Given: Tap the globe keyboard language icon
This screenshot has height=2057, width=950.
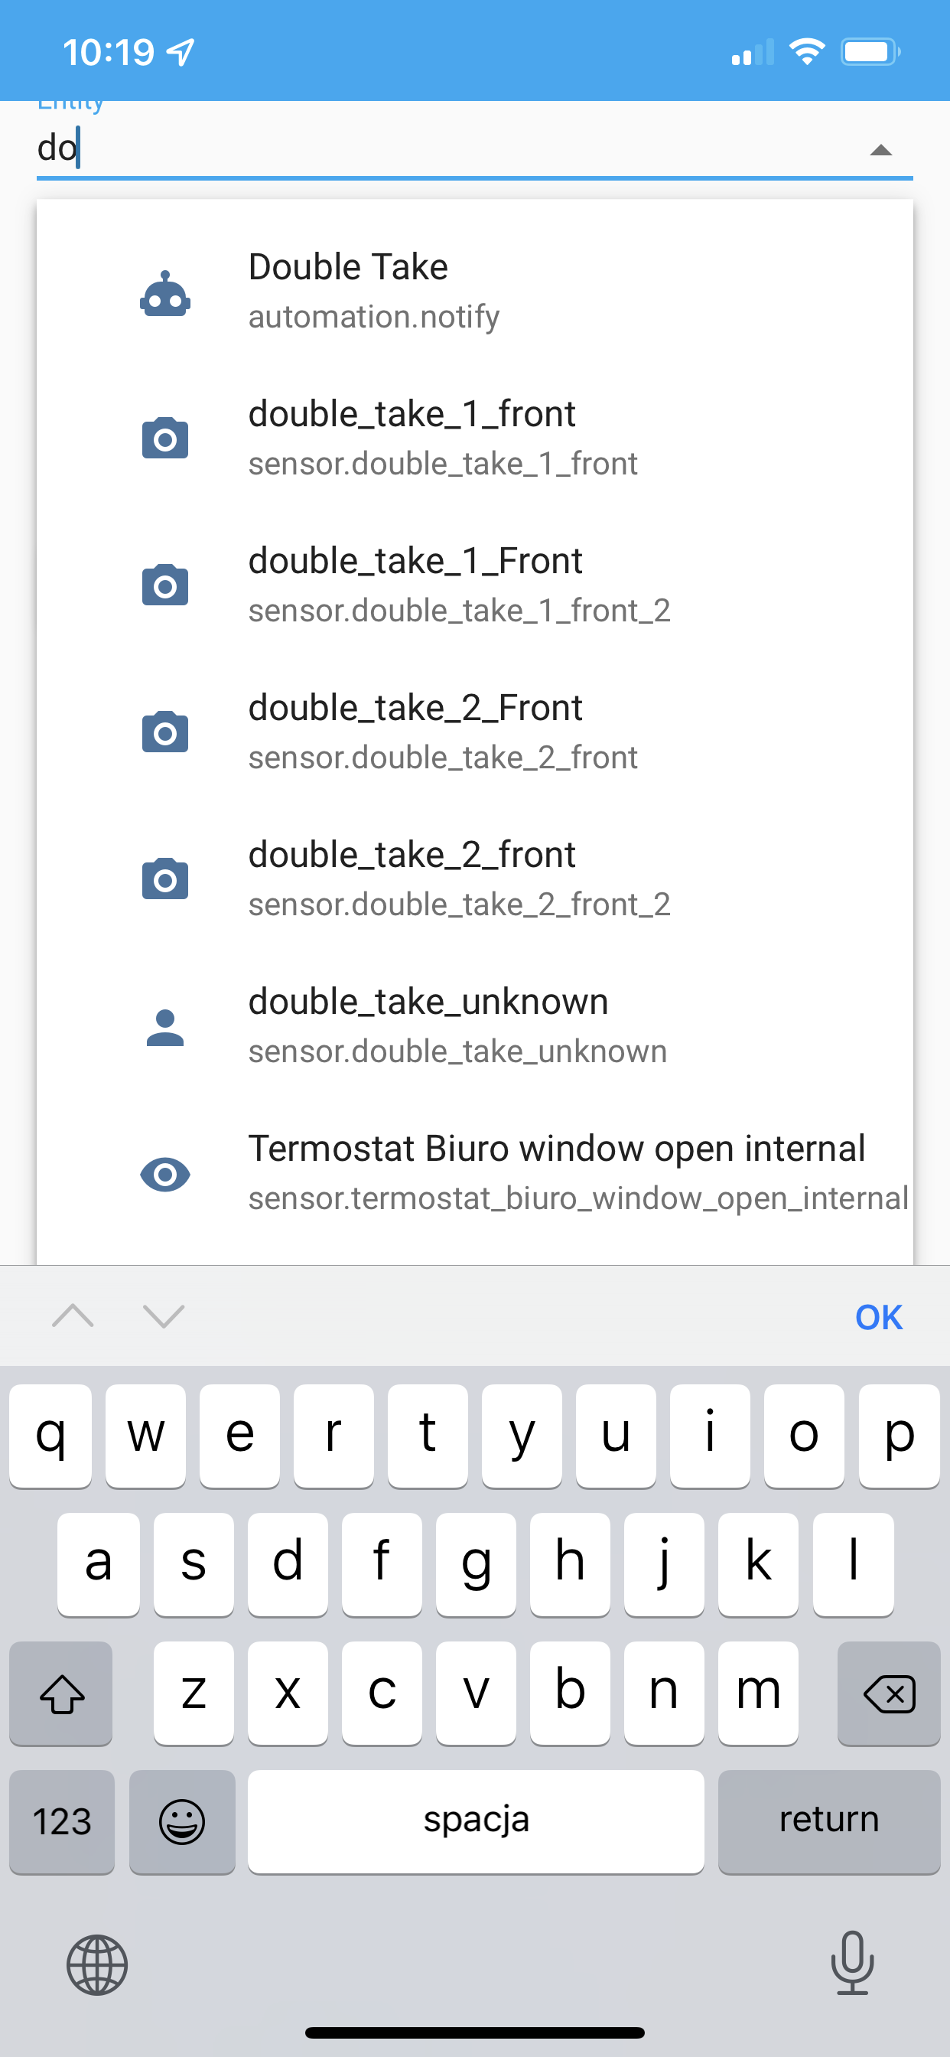Looking at the screenshot, I should 96,1966.
